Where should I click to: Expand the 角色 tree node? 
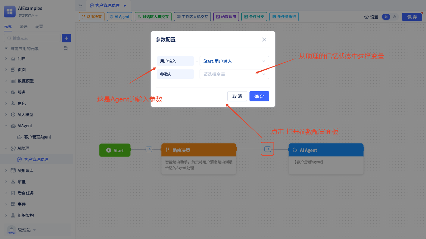click(6, 103)
